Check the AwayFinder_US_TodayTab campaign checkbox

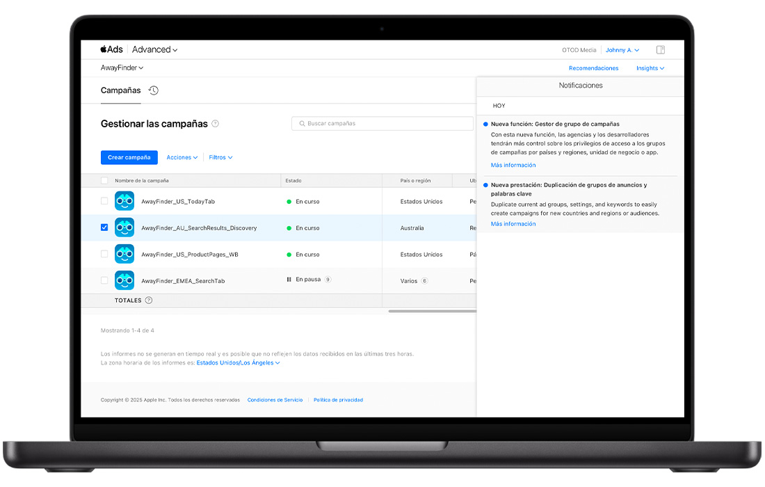pos(104,201)
